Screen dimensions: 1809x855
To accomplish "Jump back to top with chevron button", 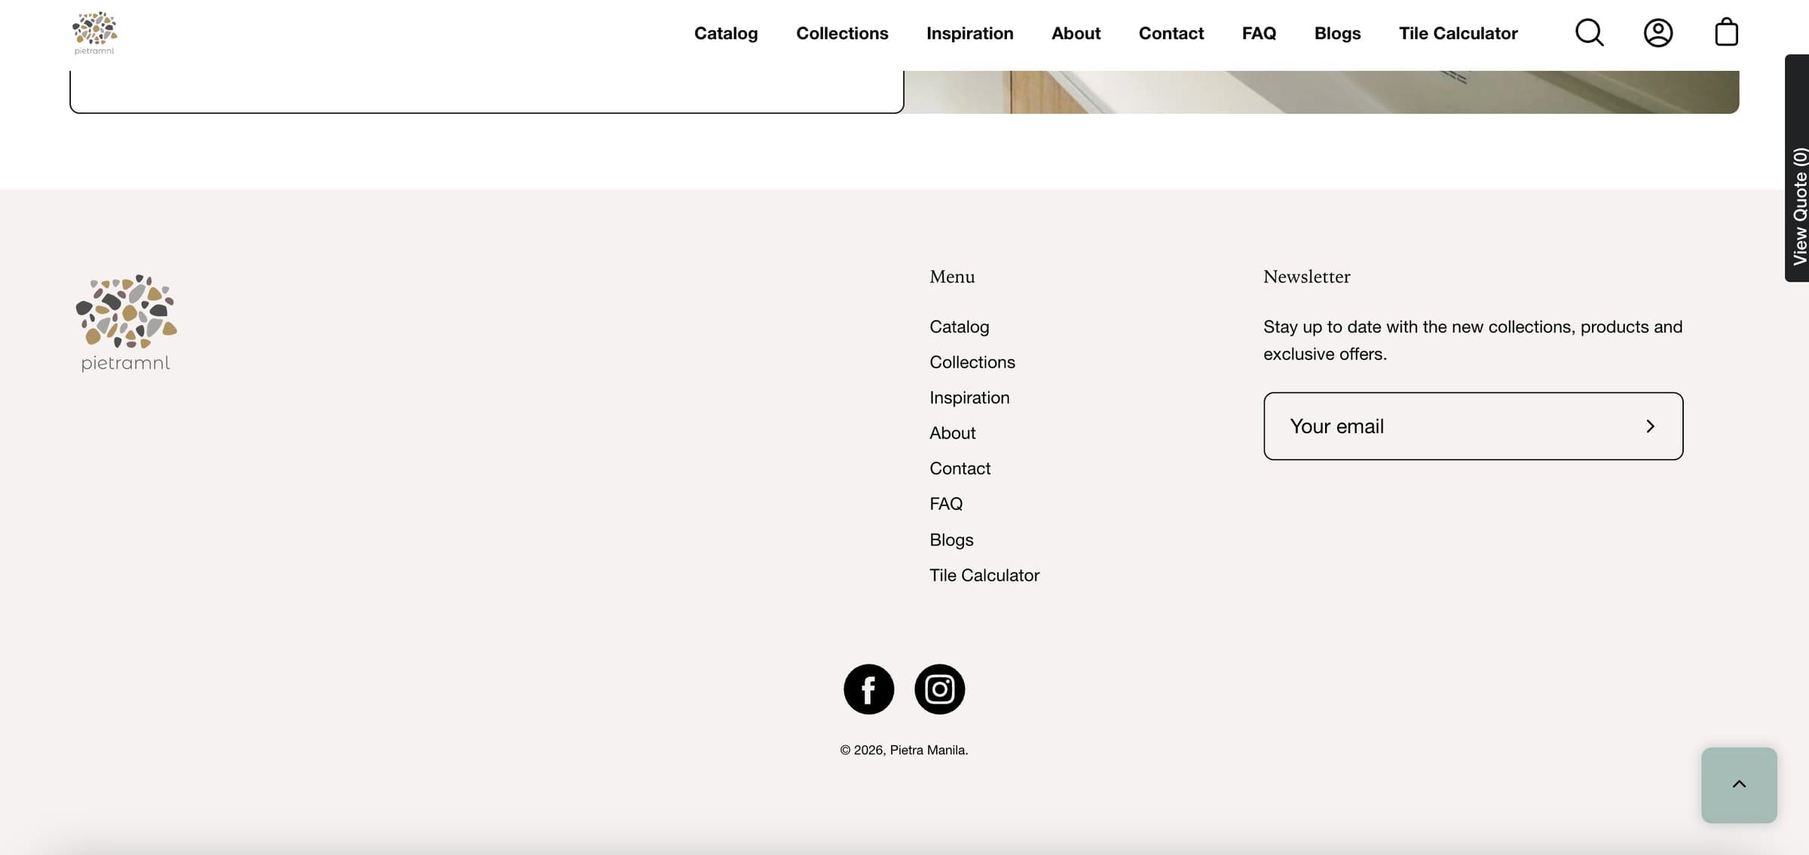I will coord(1739,785).
